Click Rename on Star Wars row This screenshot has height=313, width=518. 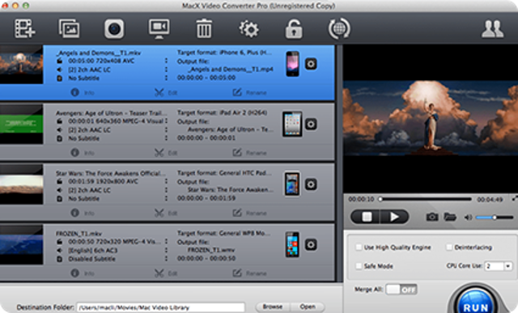pyautogui.click(x=250, y=213)
